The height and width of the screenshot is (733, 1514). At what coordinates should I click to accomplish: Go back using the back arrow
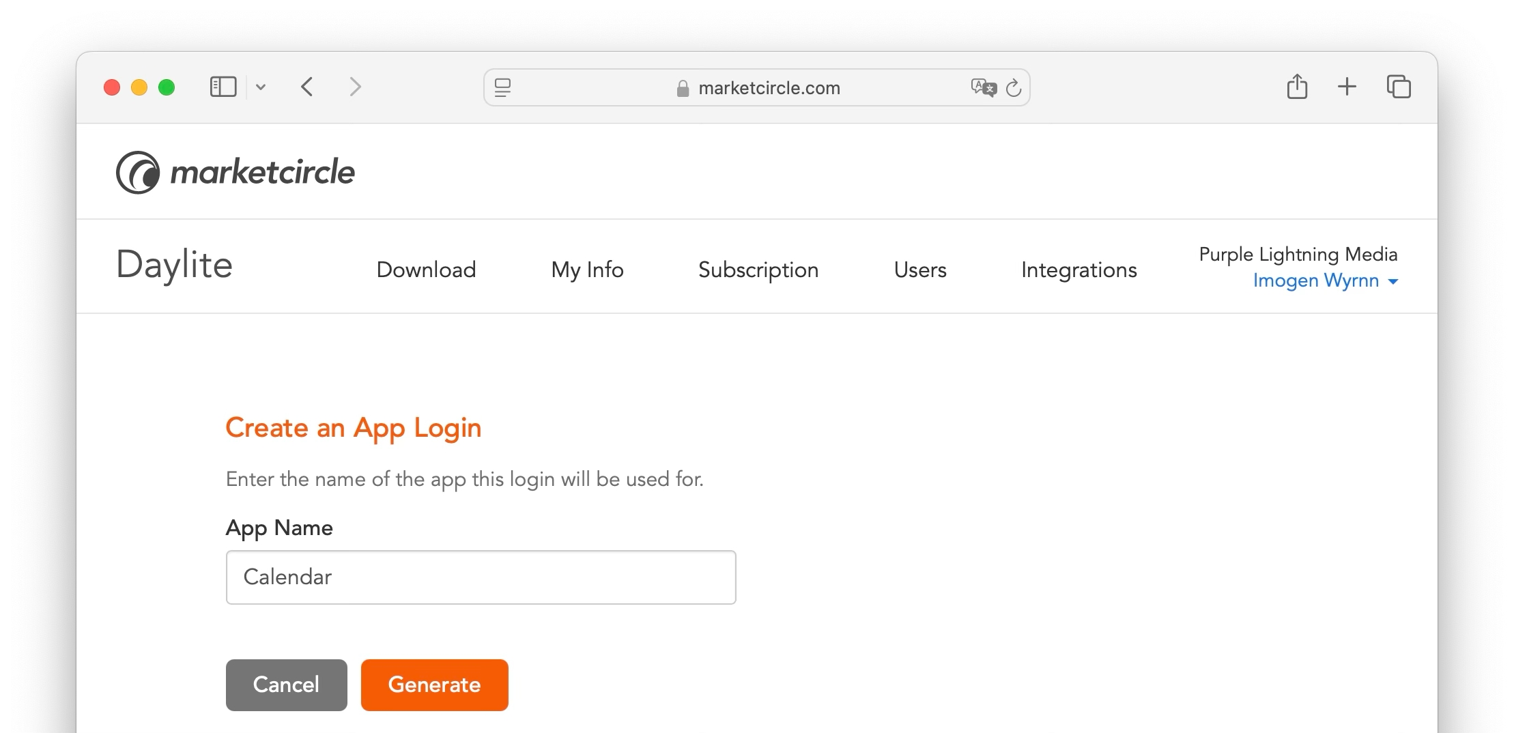coord(307,87)
